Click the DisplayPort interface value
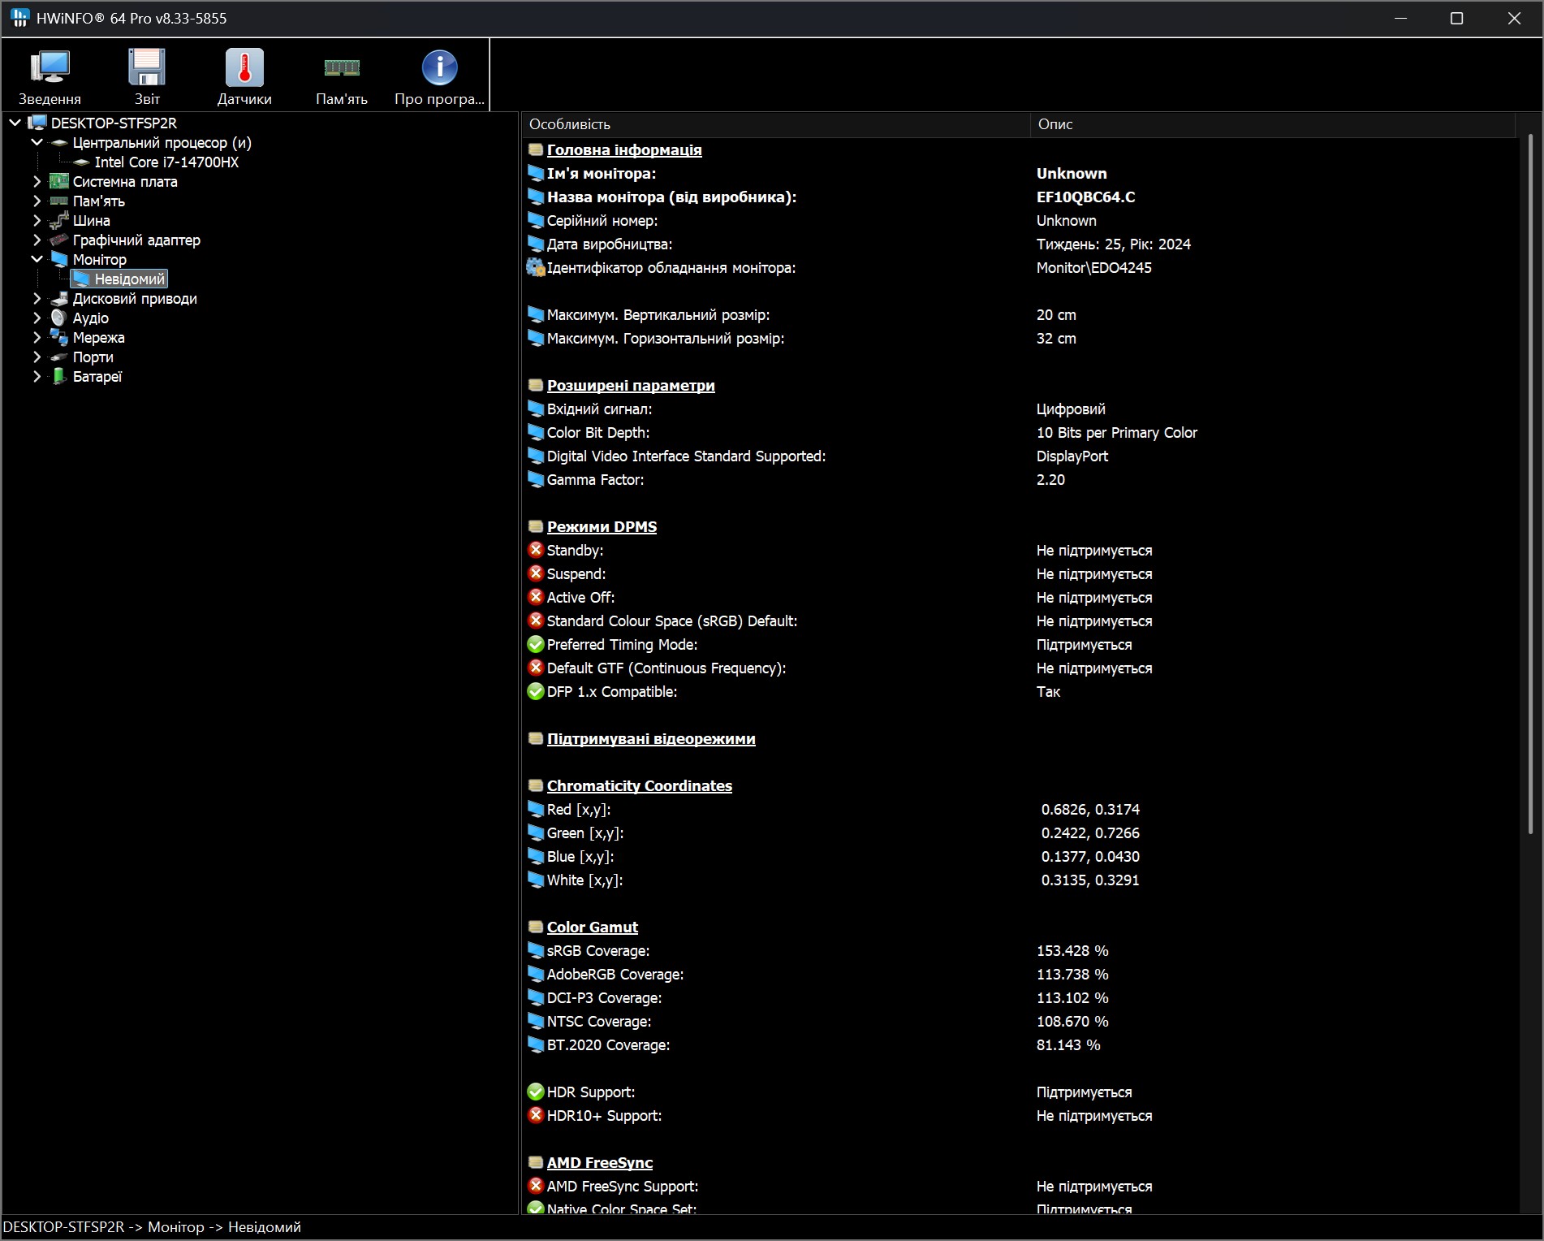Viewport: 1544px width, 1241px height. 1072,456
